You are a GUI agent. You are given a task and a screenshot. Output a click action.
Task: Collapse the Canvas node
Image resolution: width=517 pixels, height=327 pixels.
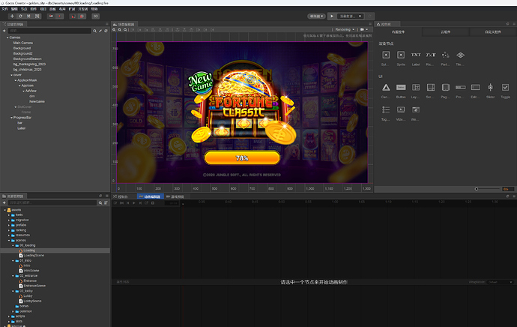[x=7, y=37]
